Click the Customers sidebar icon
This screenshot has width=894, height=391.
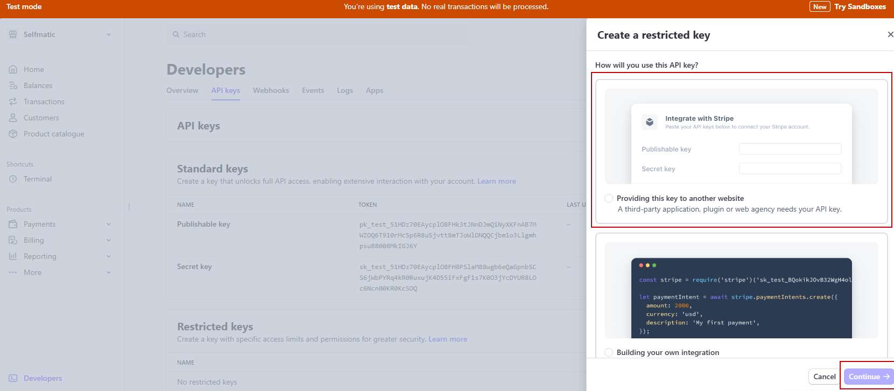click(13, 118)
